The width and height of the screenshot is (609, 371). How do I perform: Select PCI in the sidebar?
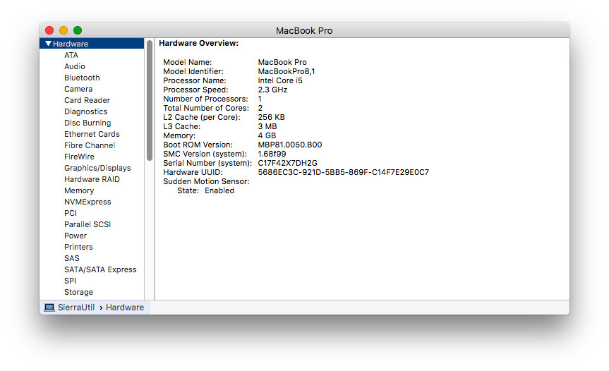(71, 213)
